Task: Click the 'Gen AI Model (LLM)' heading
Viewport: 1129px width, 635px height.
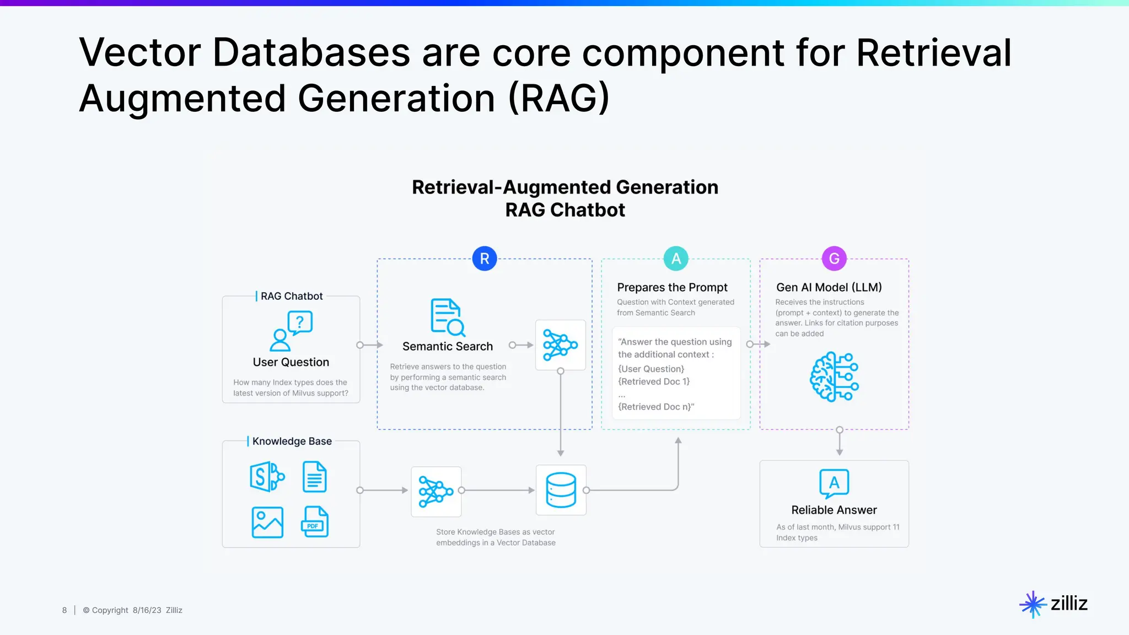Action: tap(829, 287)
